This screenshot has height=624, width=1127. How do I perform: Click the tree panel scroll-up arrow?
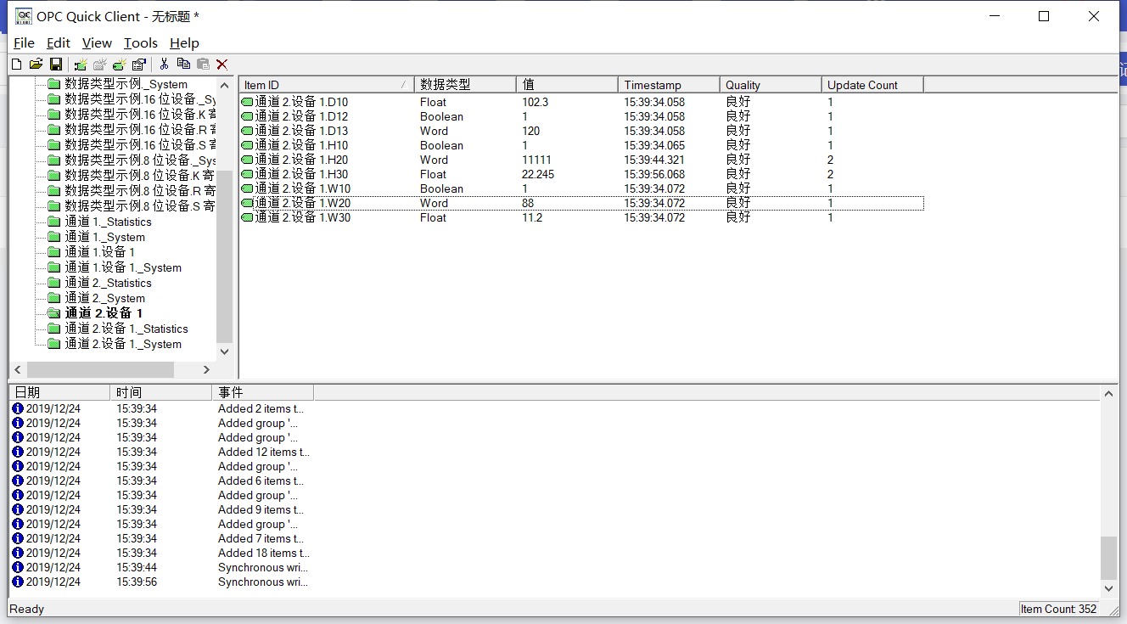[225, 85]
